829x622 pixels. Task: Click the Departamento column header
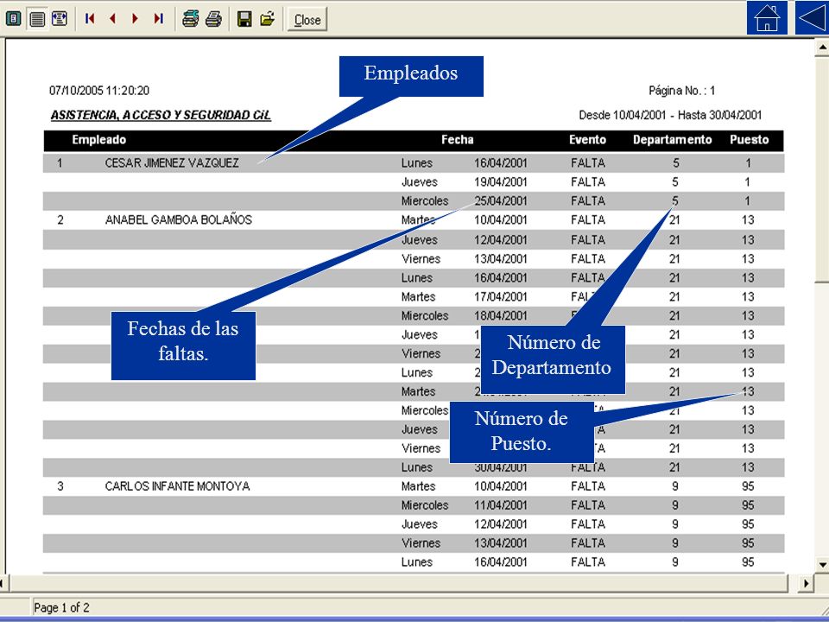tap(673, 140)
